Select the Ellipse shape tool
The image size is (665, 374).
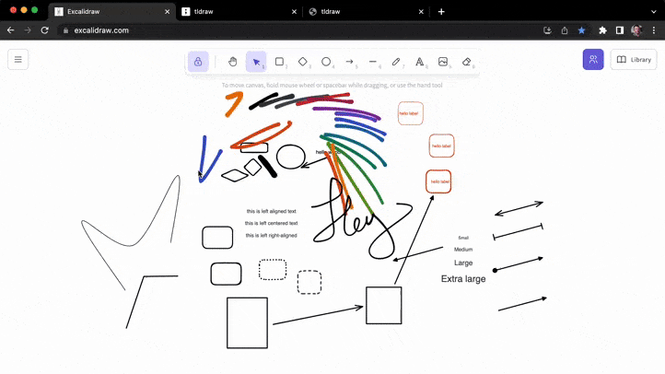coord(326,62)
